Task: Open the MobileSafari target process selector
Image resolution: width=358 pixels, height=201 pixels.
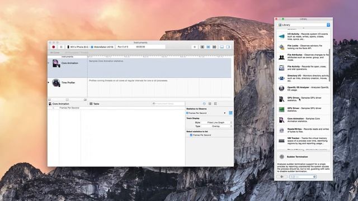Action: tap(102, 47)
